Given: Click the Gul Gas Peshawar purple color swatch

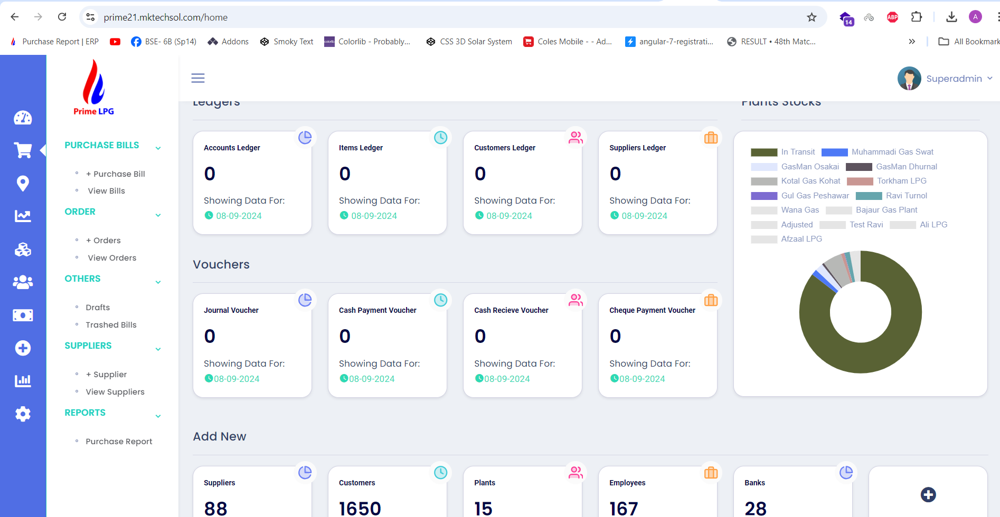Looking at the screenshot, I should click(763, 196).
